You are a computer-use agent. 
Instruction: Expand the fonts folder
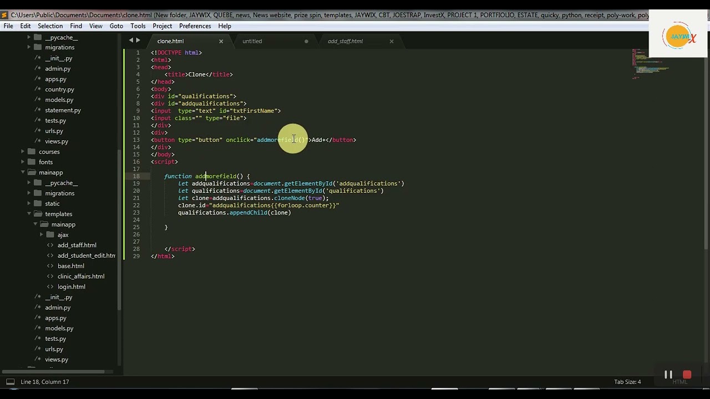pos(23,162)
